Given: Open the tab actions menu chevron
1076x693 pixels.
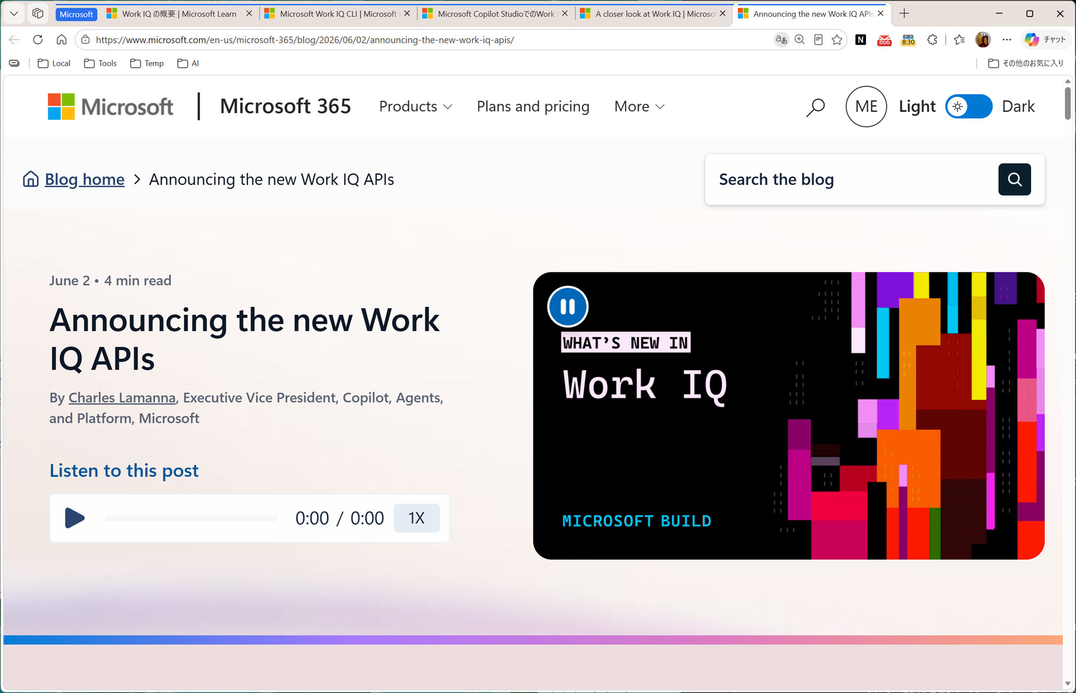Looking at the screenshot, I should [14, 13].
